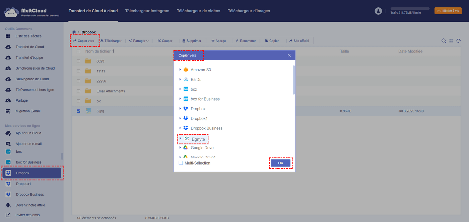Expand the Dropbox node in dialog
469x222 pixels.
pyautogui.click(x=180, y=108)
